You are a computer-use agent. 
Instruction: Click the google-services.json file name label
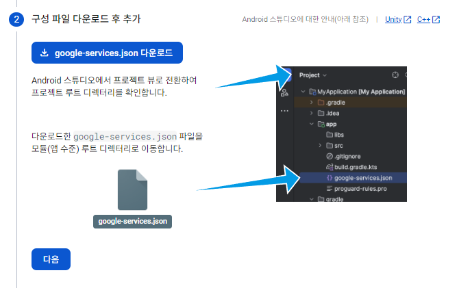coord(133,222)
